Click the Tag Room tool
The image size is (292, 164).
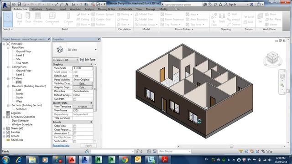[x=170, y=25]
